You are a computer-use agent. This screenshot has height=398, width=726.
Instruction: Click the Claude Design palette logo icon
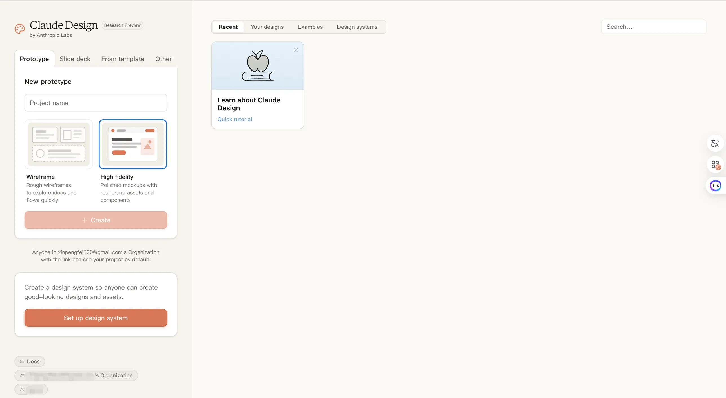[x=20, y=28]
